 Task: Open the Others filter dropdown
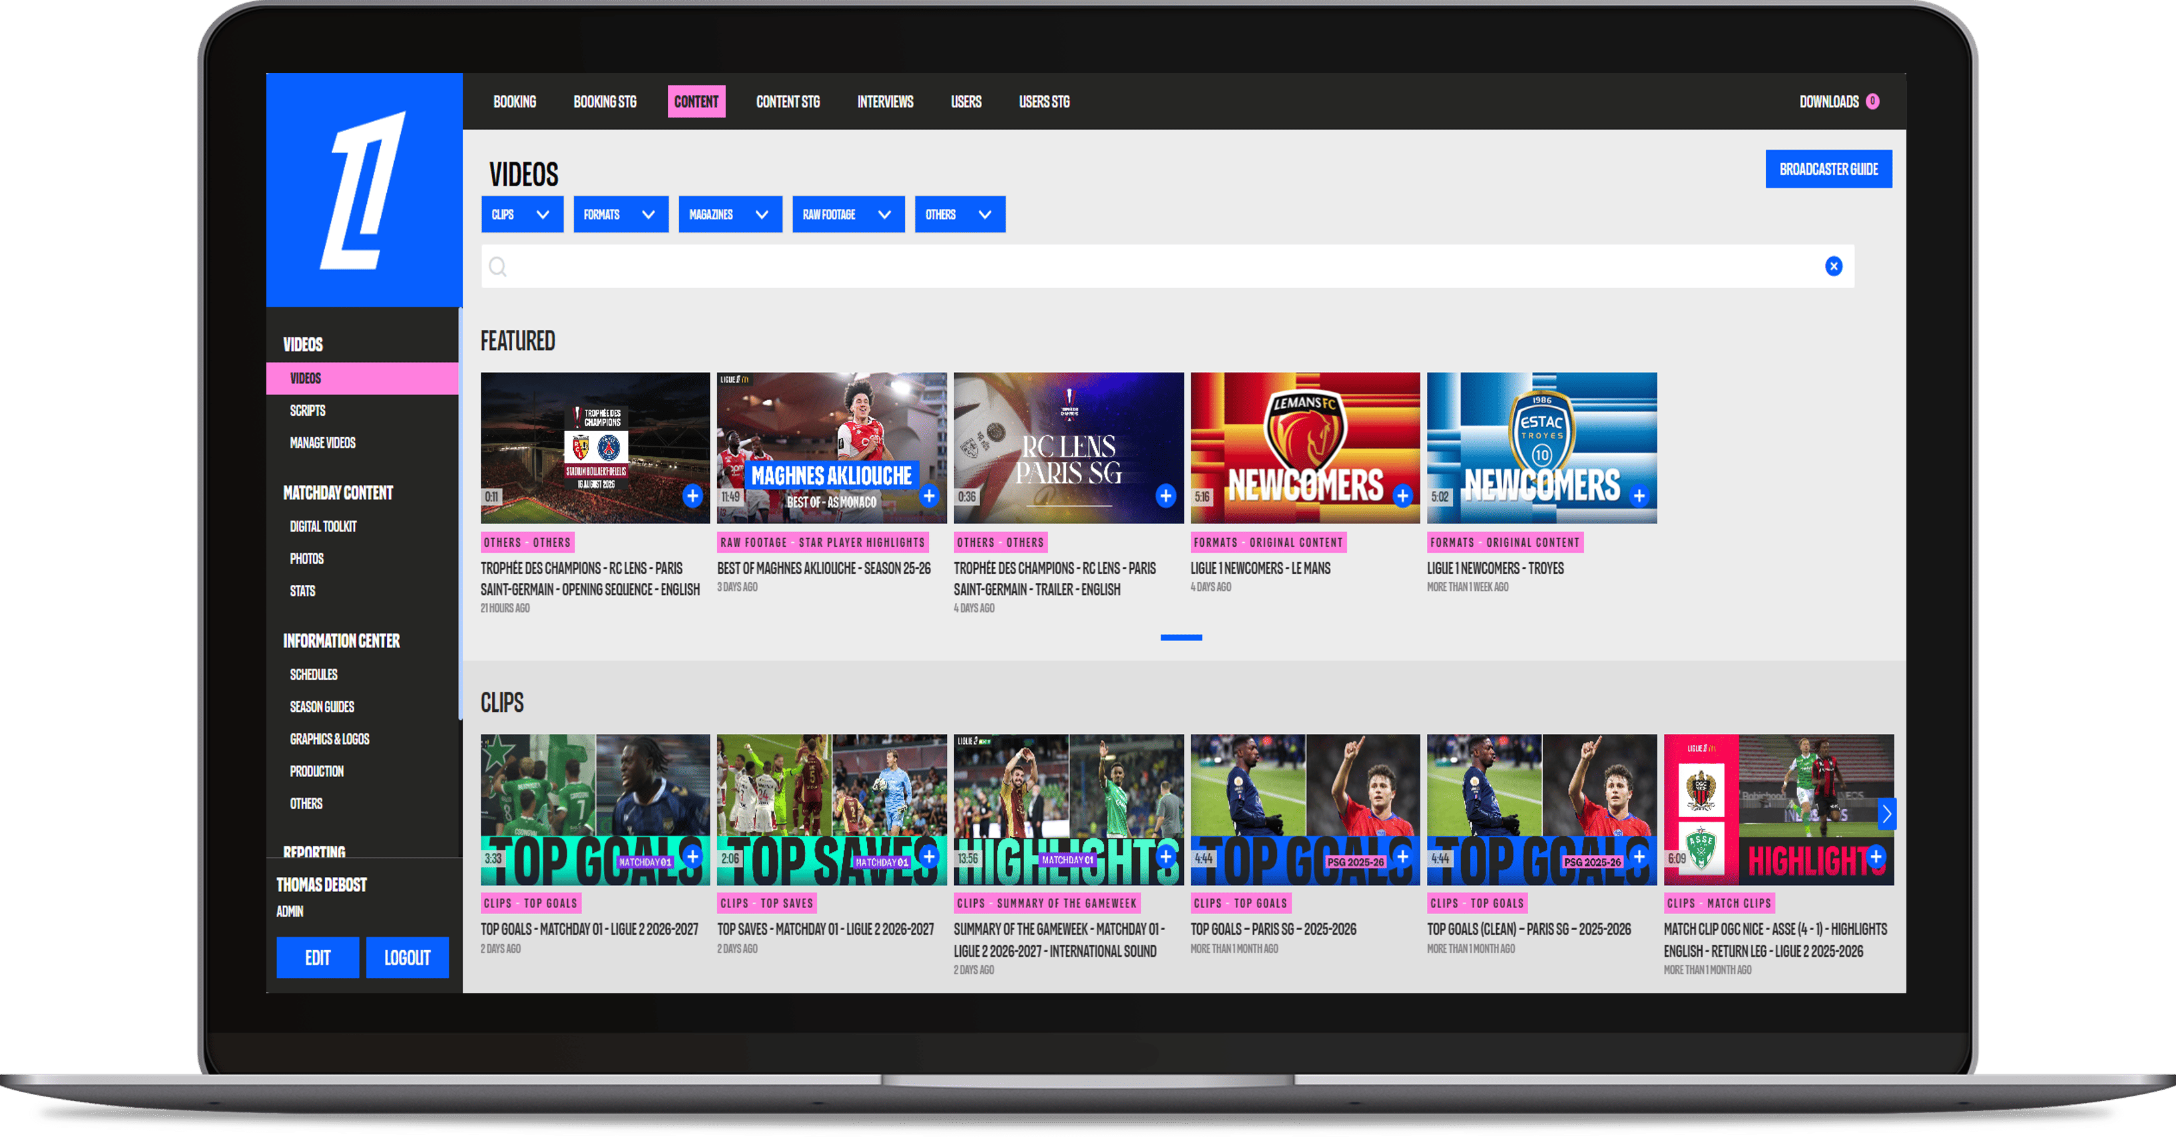point(959,214)
